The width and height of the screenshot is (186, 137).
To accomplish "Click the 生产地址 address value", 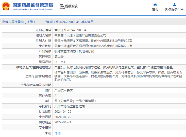I will (x=93, y=46).
